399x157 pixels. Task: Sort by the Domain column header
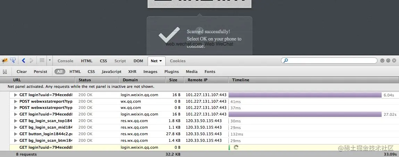(142, 80)
